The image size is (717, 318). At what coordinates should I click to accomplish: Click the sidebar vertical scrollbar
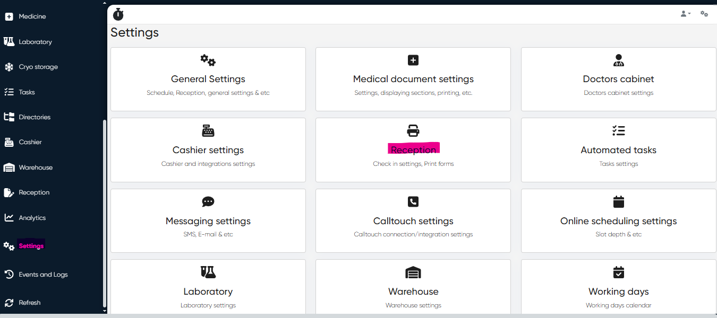[x=105, y=212]
